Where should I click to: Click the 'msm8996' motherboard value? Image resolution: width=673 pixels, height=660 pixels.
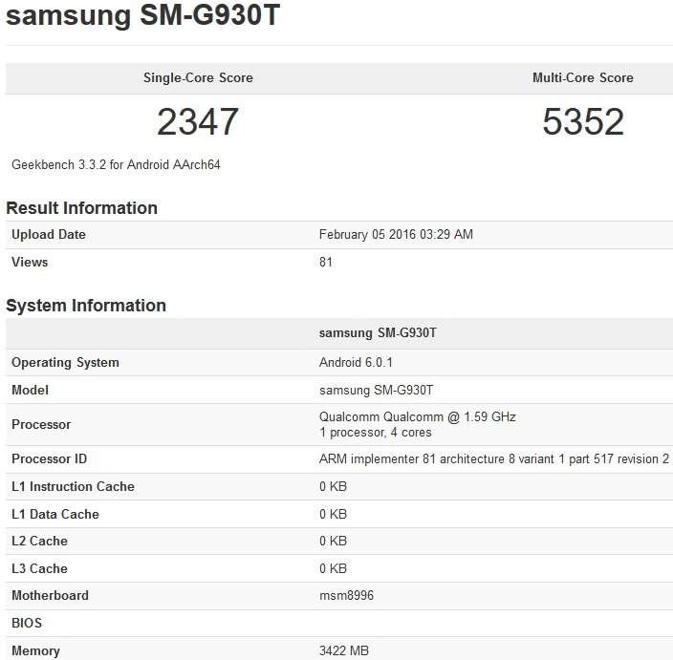pos(346,596)
